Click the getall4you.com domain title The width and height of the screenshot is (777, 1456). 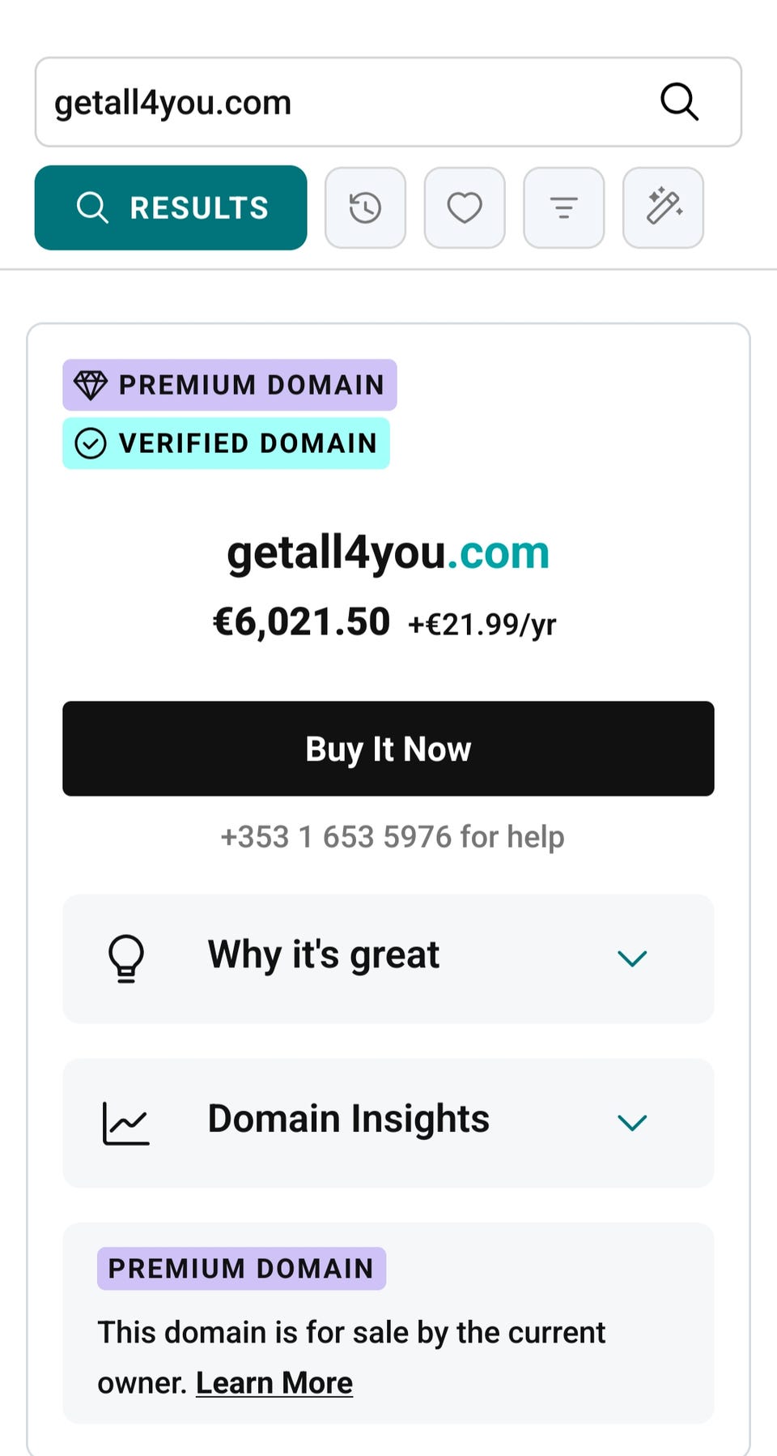(x=388, y=553)
